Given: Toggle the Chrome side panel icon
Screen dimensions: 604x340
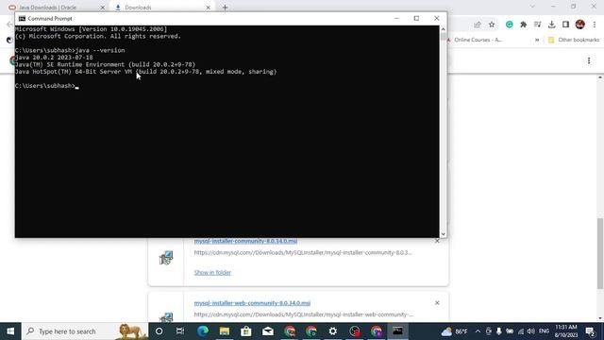Looking at the screenshot, I should 565,25.
